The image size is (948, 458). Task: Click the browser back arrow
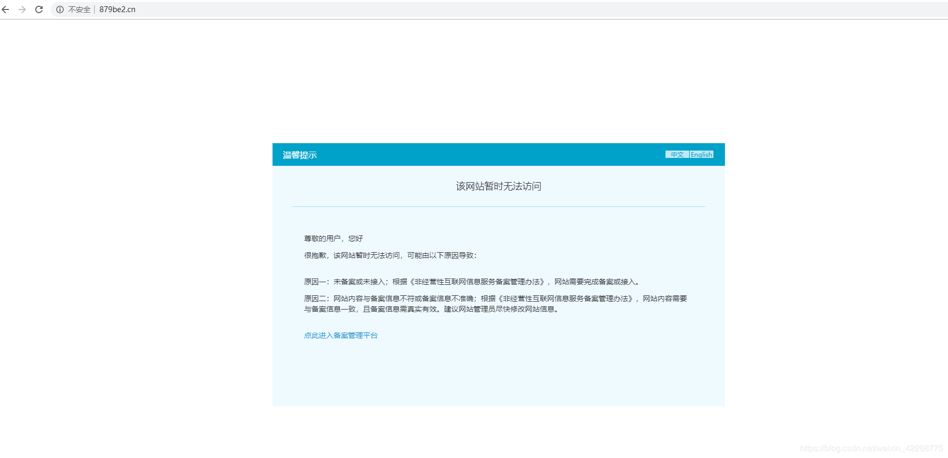coord(6,9)
